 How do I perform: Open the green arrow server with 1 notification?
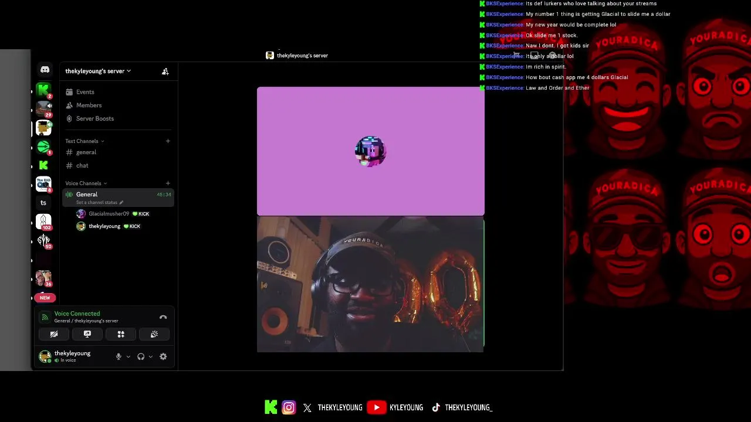43,147
